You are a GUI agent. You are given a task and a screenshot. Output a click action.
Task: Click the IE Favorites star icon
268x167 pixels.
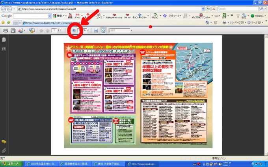coord(3,22)
